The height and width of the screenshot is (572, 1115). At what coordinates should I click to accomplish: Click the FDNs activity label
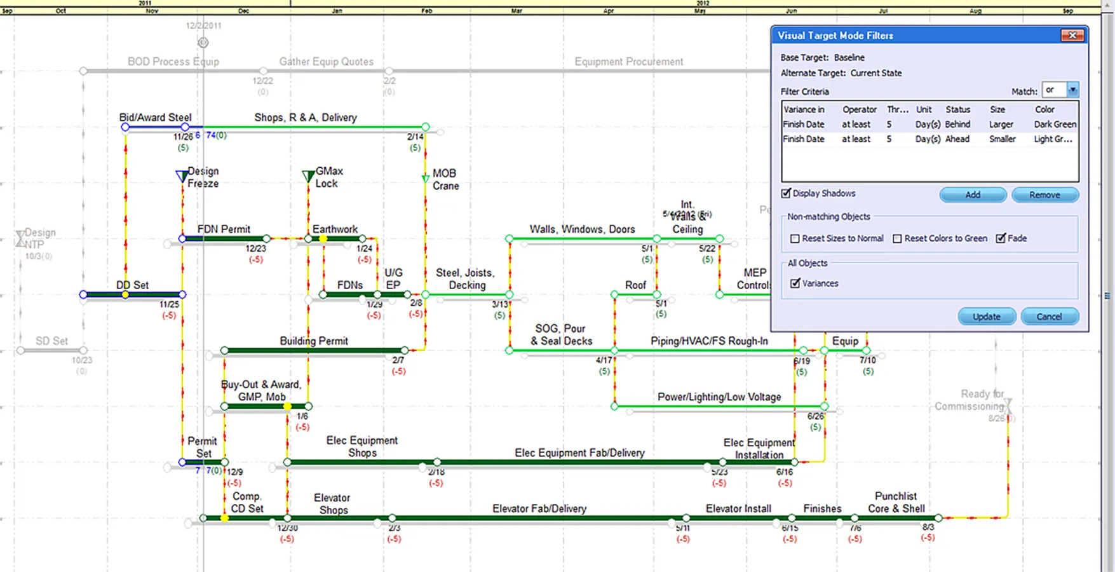(x=350, y=285)
